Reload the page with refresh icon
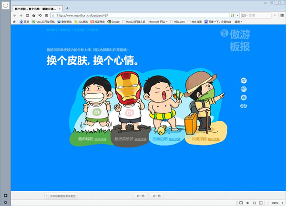286x206 pixels. point(27,16)
